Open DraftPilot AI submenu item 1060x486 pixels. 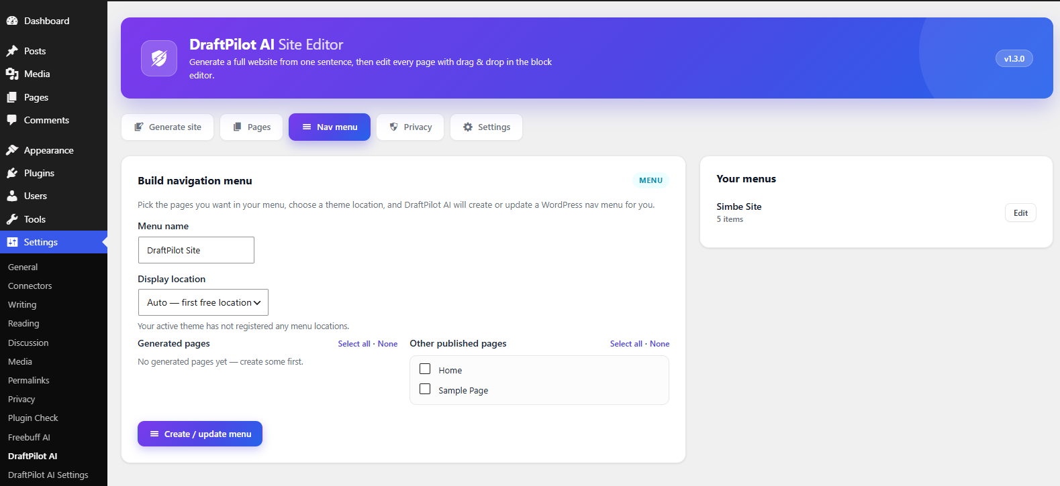click(33, 456)
